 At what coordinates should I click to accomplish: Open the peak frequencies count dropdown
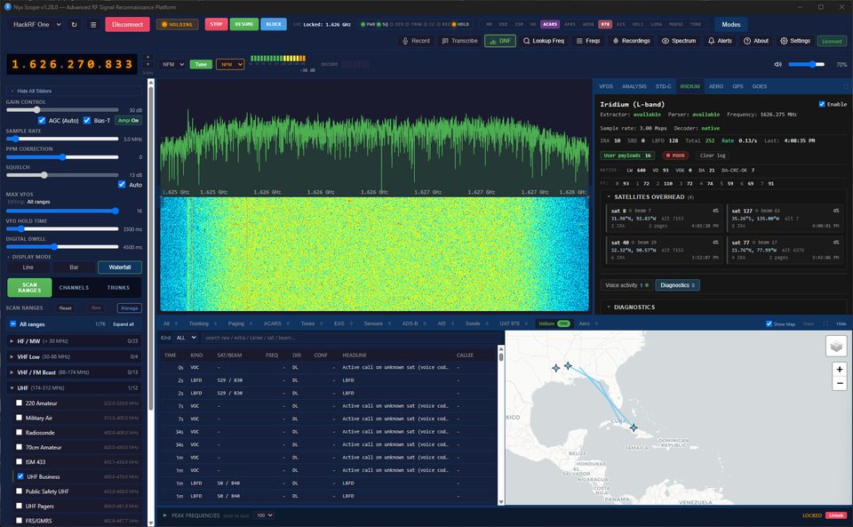click(x=265, y=515)
